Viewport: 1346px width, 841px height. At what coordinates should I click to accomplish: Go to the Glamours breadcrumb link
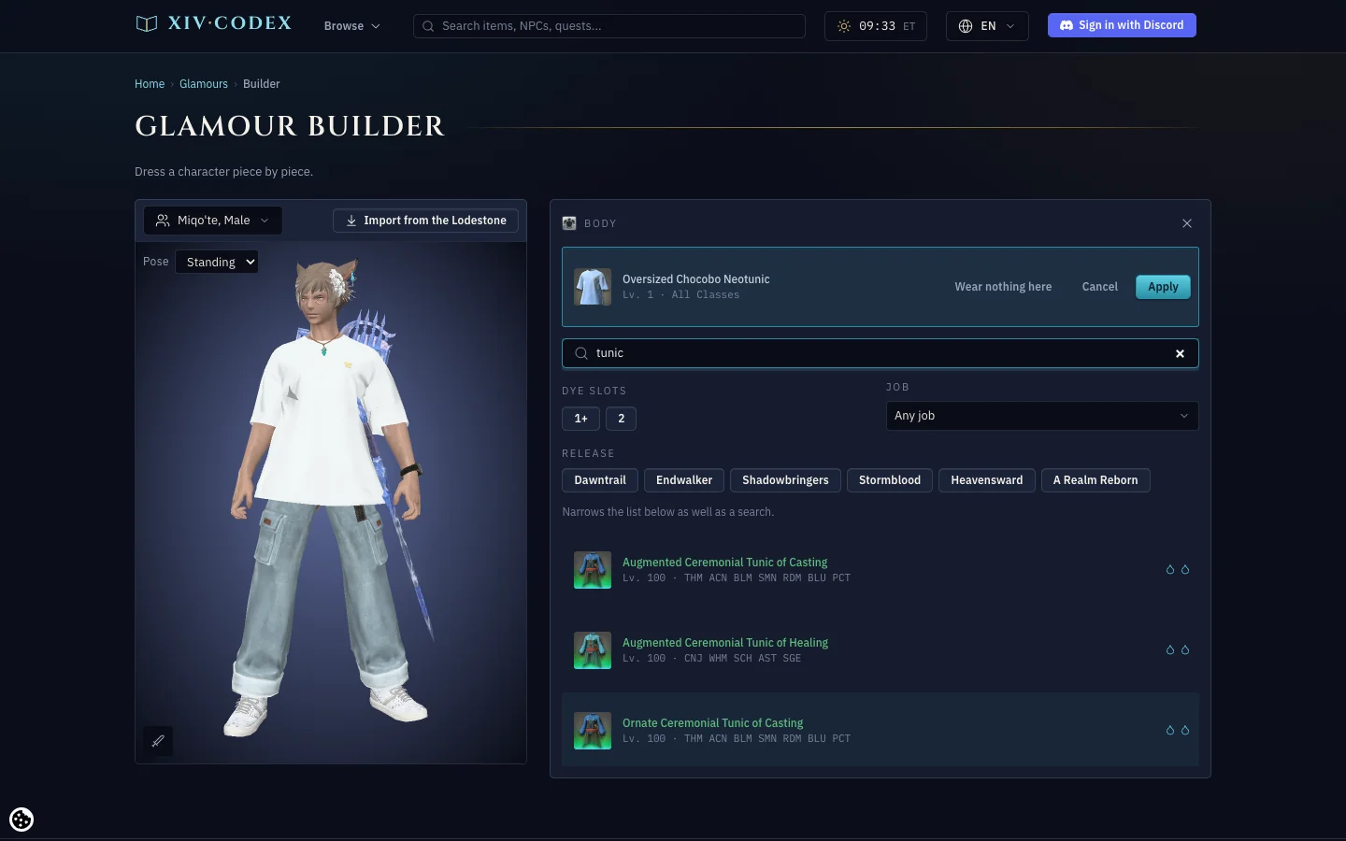tap(204, 84)
